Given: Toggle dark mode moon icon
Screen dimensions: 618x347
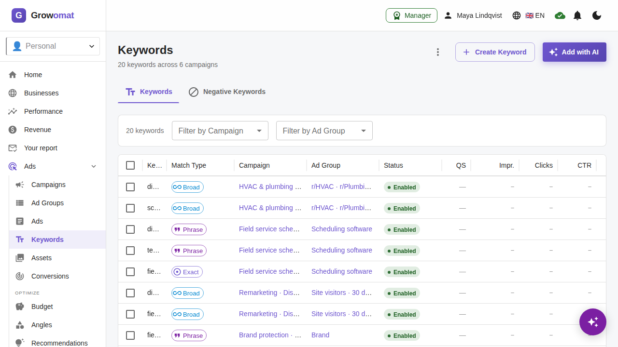Looking at the screenshot, I should [597, 15].
